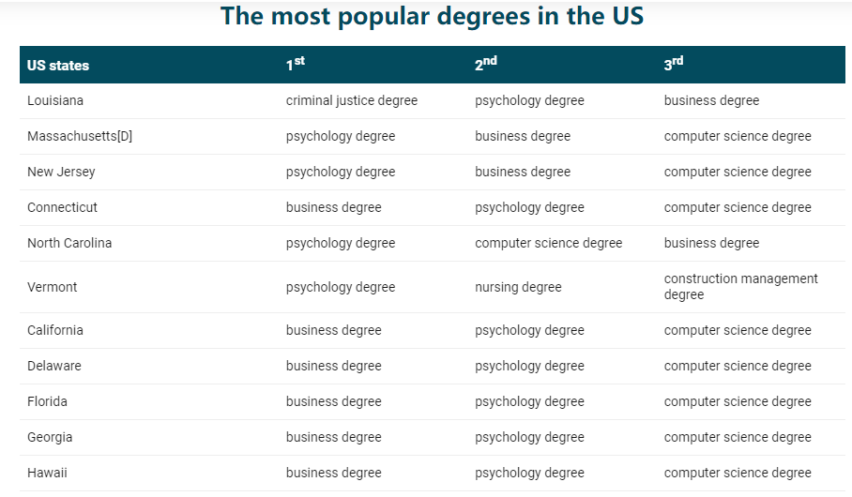Click the Delaware row label
The height and width of the screenshot is (497, 852).
pyautogui.click(x=54, y=366)
